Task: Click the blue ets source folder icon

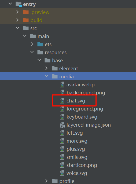Action: 40,44
